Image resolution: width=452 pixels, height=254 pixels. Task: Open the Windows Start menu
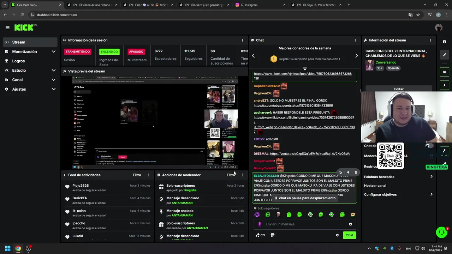click(x=7, y=248)
